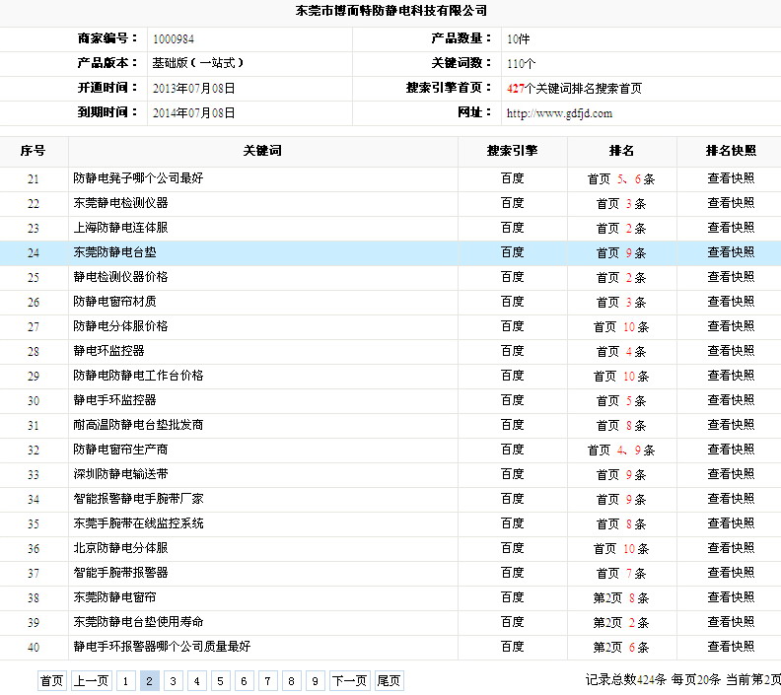Select keyword 北京防静电分体服
Viewport: 781px width, 695px height.
120,548
